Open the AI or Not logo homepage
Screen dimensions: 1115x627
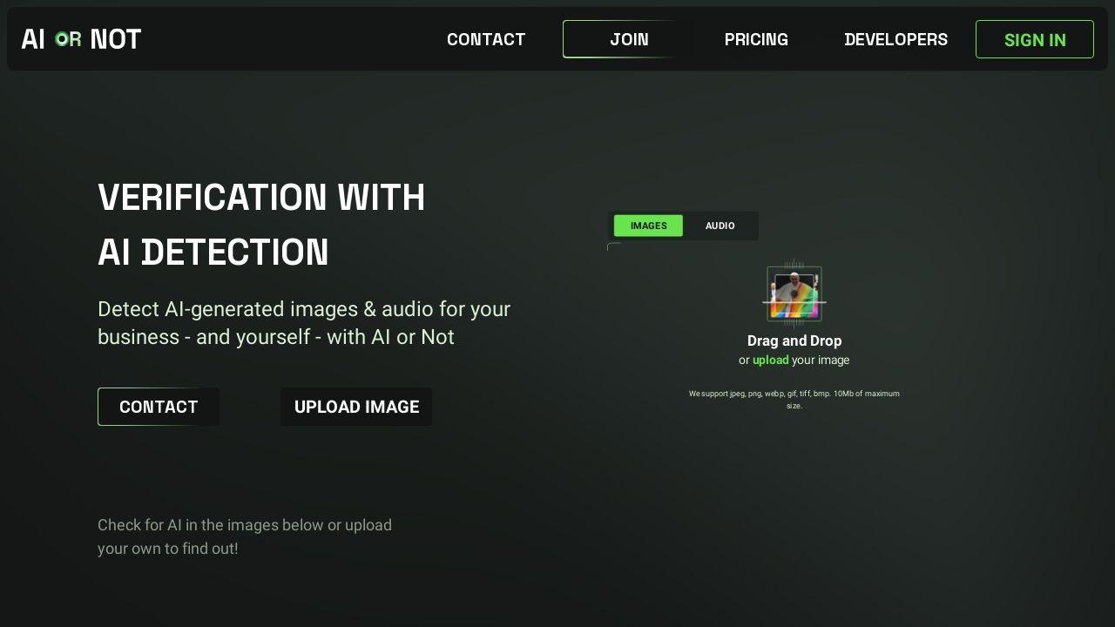[81, 39]
